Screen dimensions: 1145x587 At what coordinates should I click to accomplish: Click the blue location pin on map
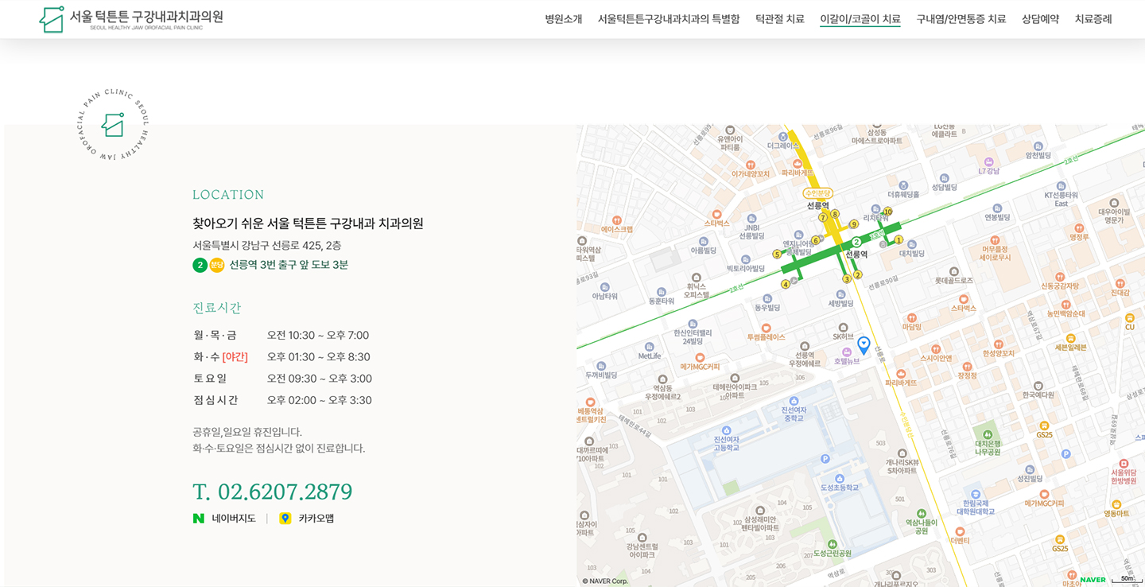click(864, 344)
